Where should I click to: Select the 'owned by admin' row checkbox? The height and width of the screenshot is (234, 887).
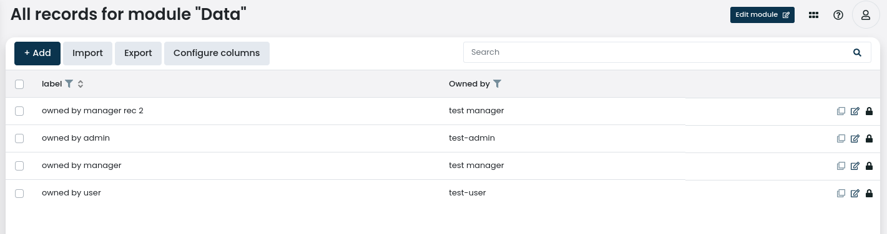(19, 138)
